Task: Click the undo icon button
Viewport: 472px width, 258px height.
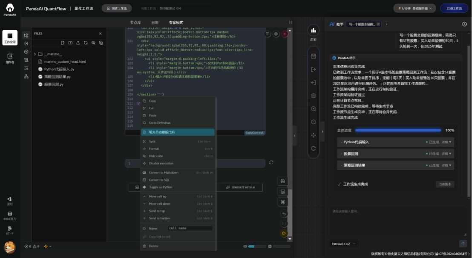Action: tap(284, 214)
